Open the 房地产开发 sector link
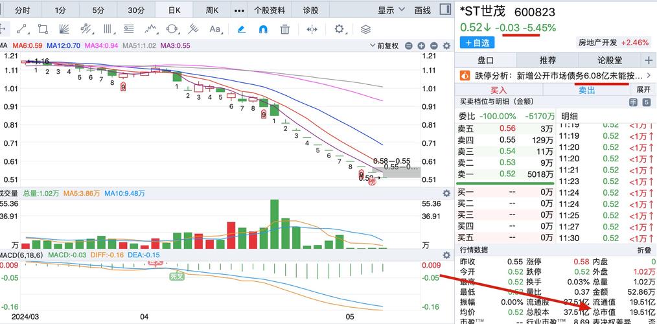657x324 pixels. (597, 42)
